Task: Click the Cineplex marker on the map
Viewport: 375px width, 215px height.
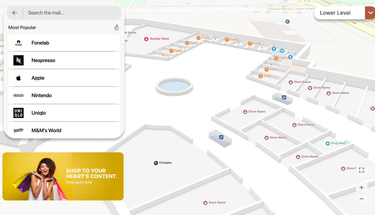Action: [x=156, y=163]
